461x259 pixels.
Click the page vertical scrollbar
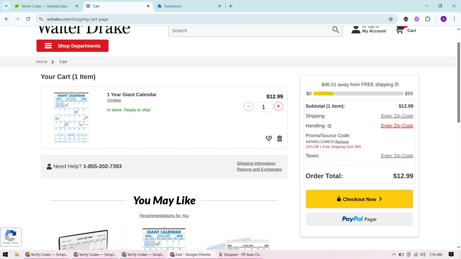[x=459, y=82]
